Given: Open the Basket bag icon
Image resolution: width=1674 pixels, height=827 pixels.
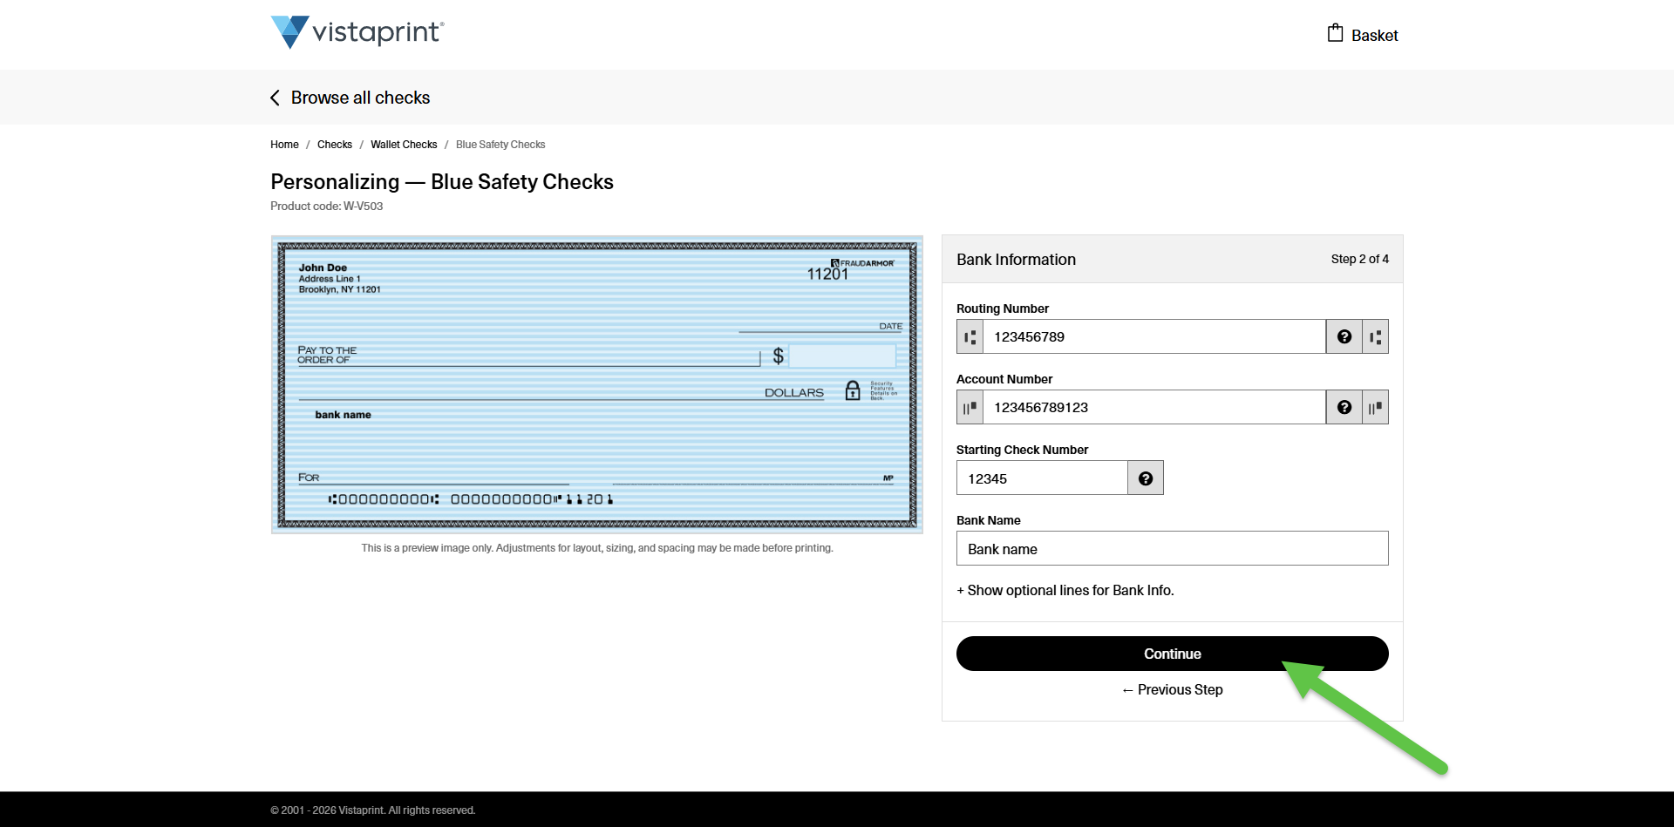Looking at the screenshot, I should pos(1335,33).
